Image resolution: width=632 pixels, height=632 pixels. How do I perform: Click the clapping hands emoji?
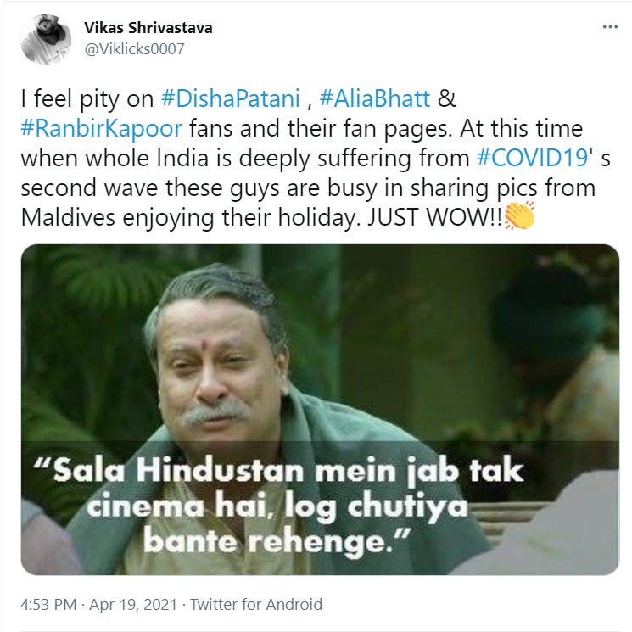click(x=519, y=216)
